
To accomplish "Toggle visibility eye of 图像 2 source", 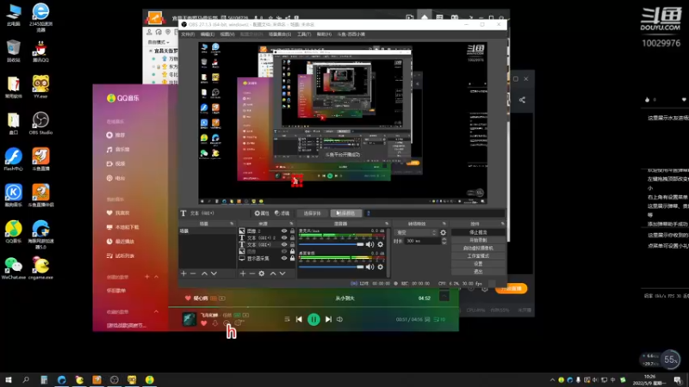I will click(284, 230).
